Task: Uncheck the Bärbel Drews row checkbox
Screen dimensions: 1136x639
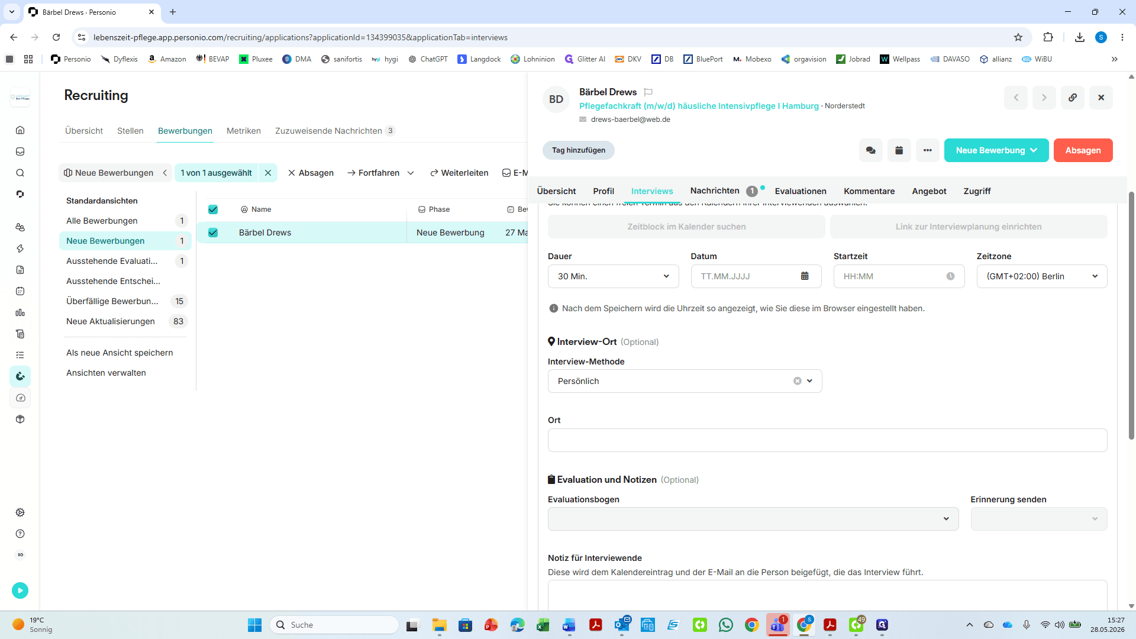Action: (213, 233)
